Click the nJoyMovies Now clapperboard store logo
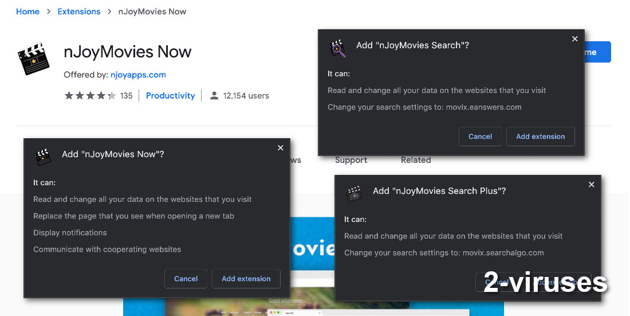630x316 pixels. click(34, 58)
